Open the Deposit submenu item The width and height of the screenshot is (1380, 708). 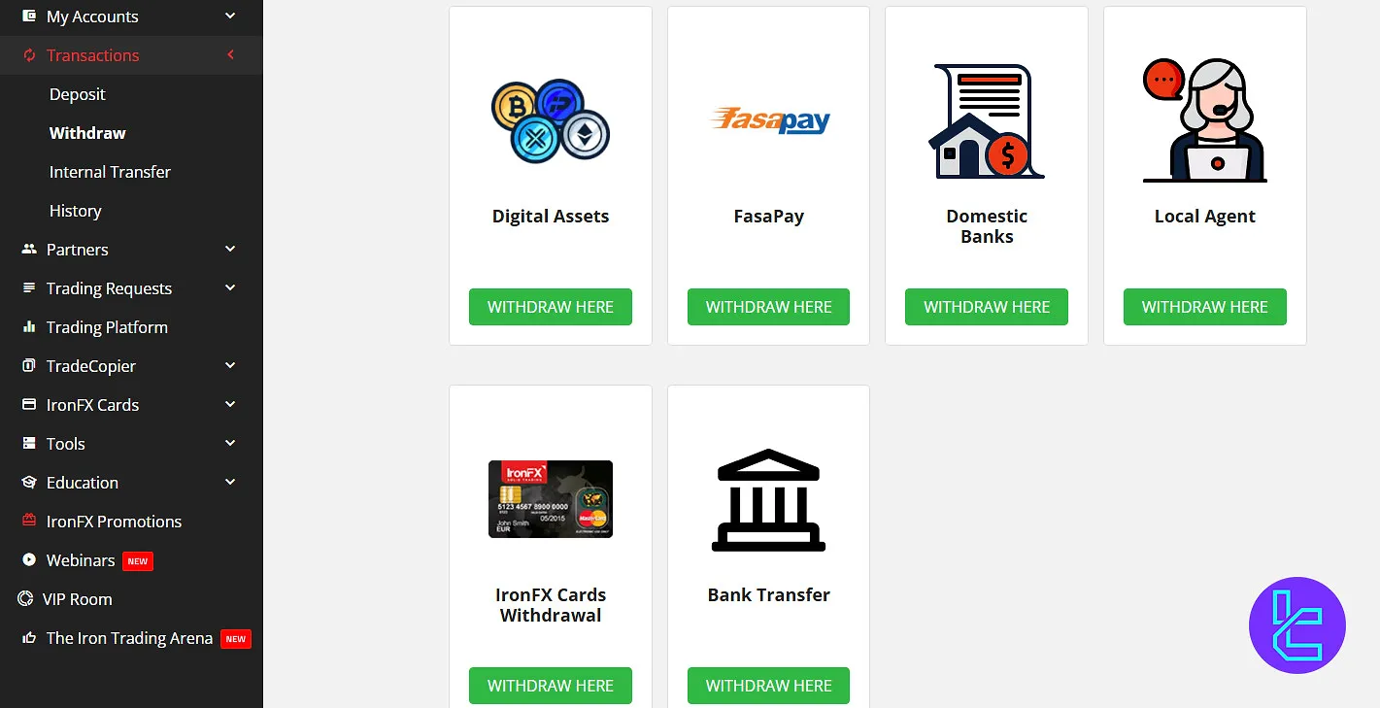pyautogui.click(x=78, y=94)
